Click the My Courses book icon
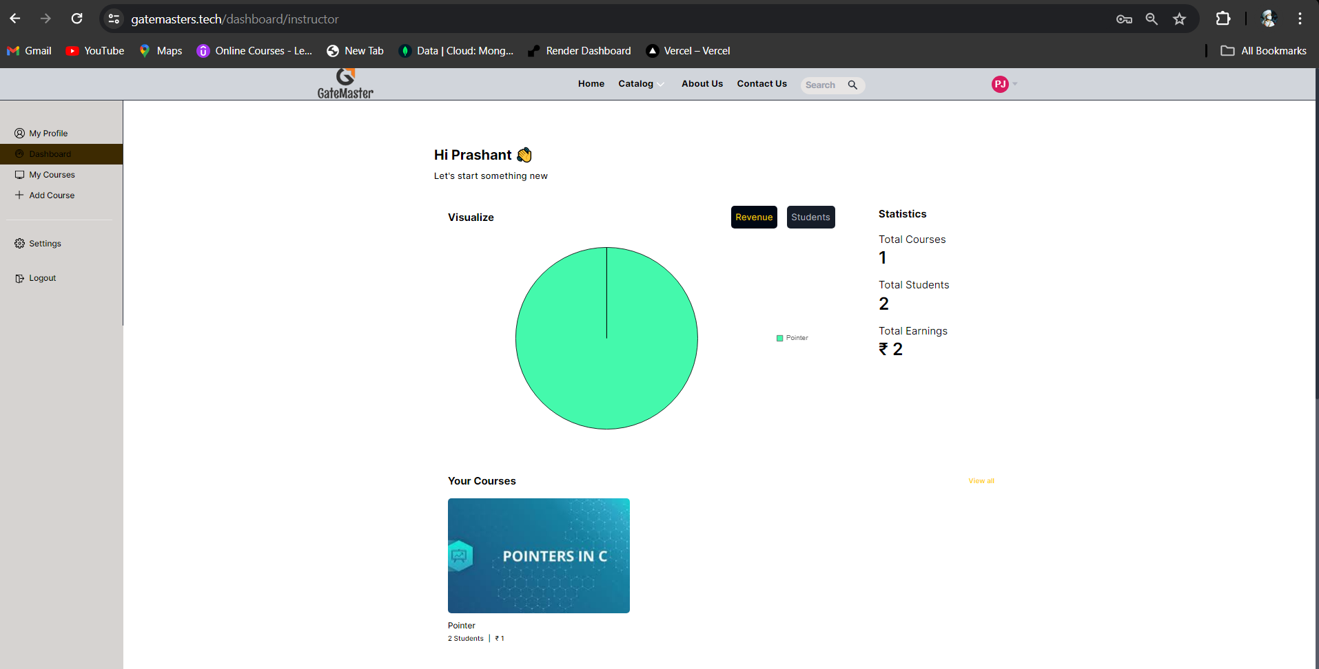The height and width of the screenshot is (669, 1319). [20, 174]
